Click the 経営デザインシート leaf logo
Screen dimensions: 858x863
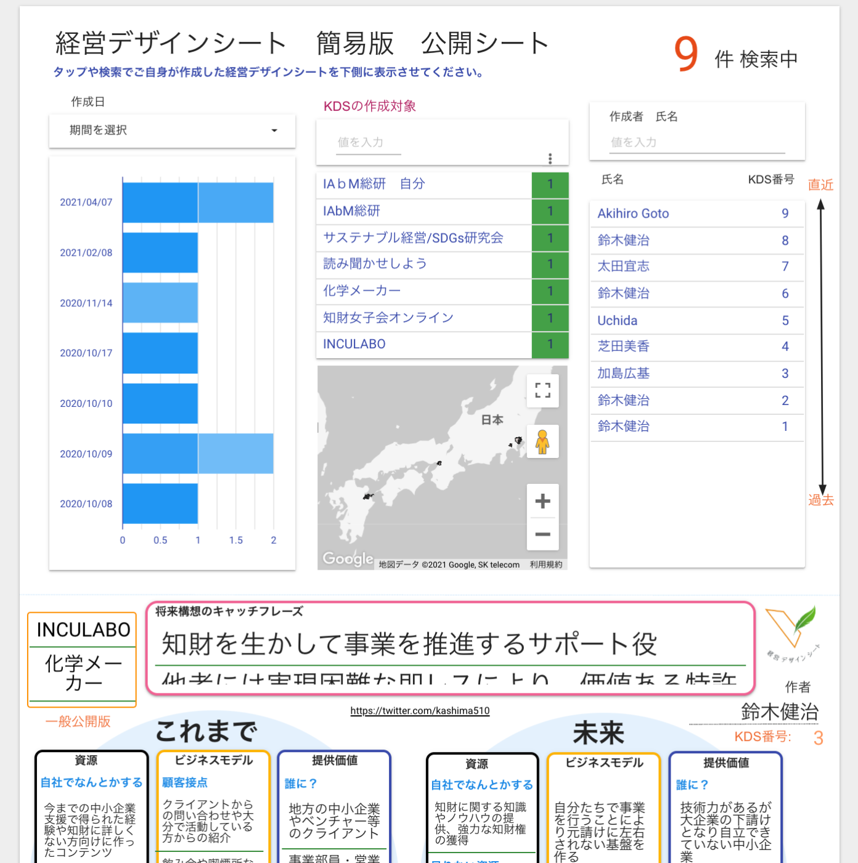(792, 634)
